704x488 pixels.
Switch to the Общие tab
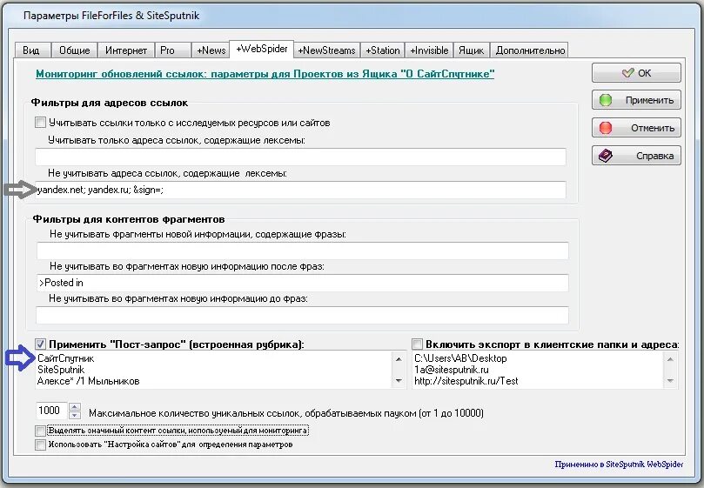pos(75,50)
